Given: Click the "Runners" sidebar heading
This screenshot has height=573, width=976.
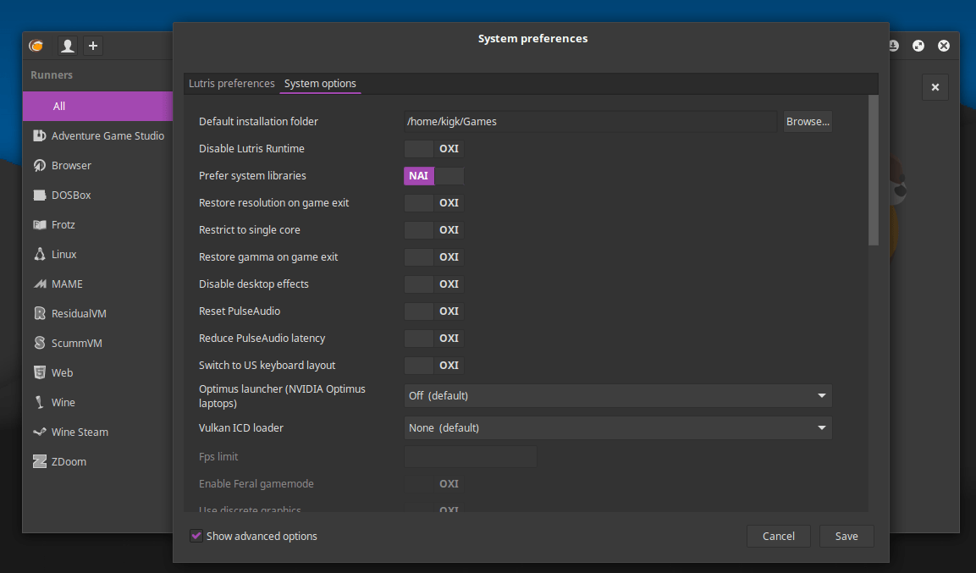Looking at the screenshot, I should click(x=52, y=74).
